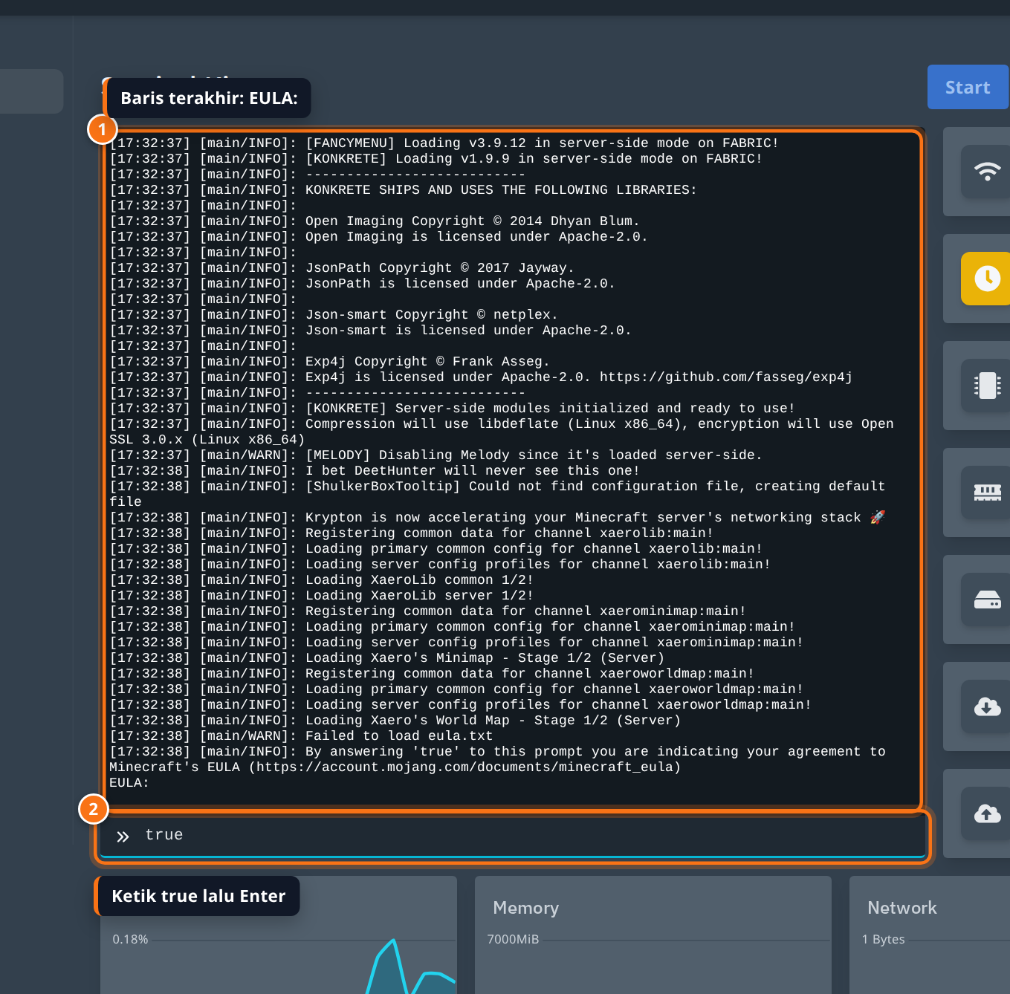
Task: Select the memory RAM module icon
Action: 987,493
